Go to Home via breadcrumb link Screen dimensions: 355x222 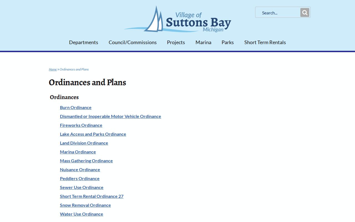pyautogui.click(x=53, y=69)
